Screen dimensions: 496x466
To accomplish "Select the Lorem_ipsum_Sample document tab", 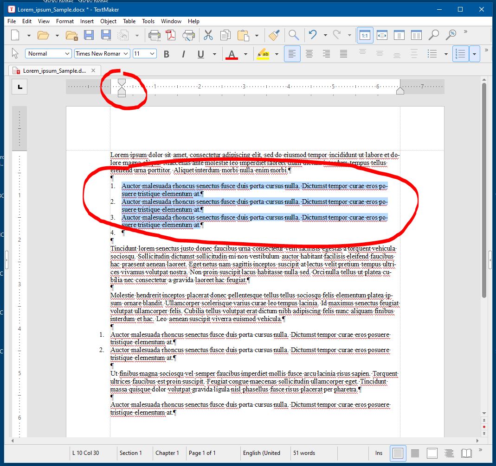I will pyautogui.click(x=54, y=71).
